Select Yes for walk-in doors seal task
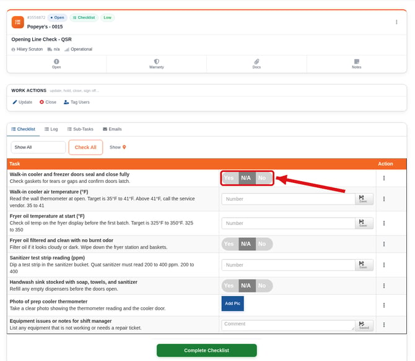Screen dimensions: 415x361 pos(230,178)
